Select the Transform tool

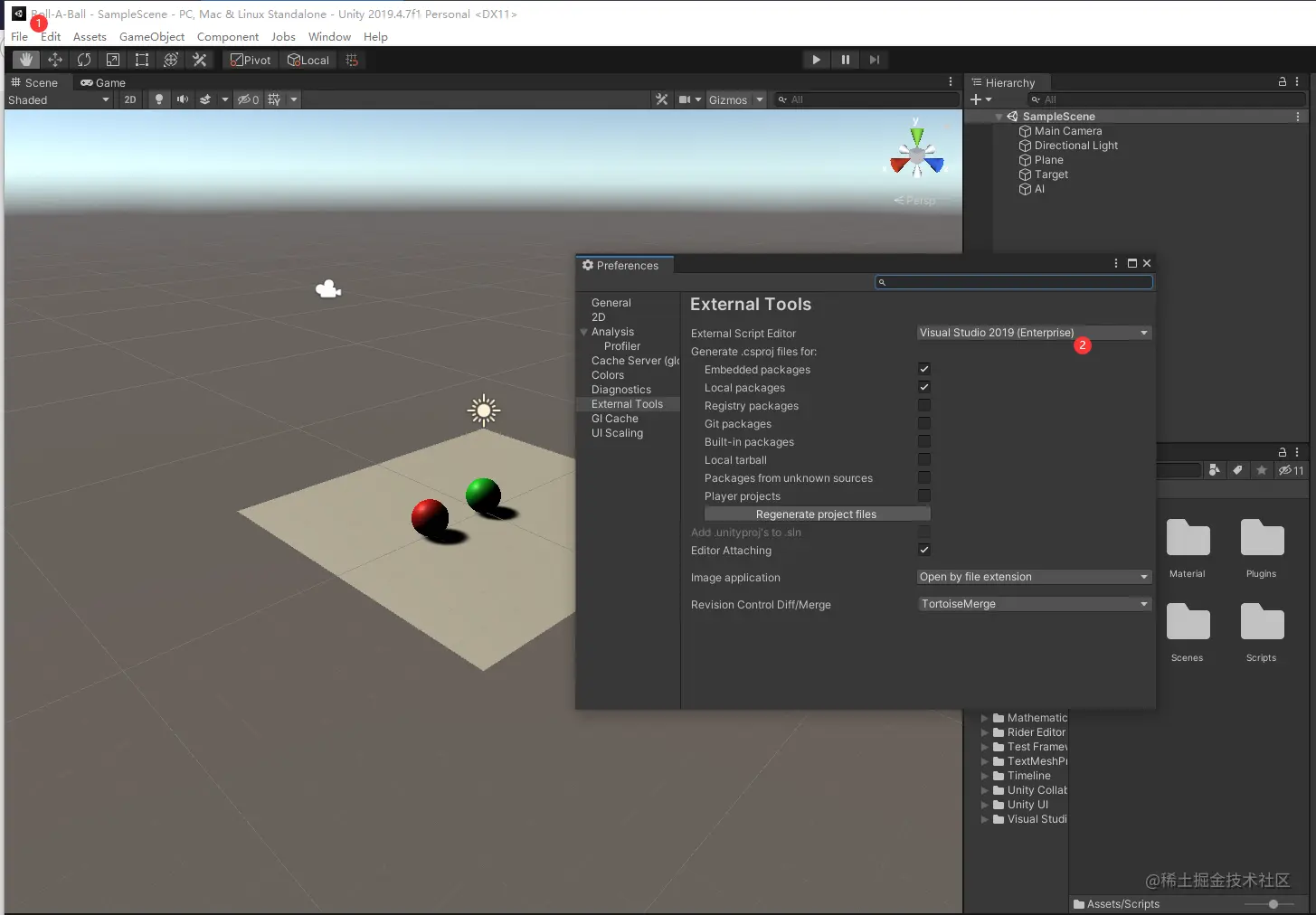pos(171,60)
